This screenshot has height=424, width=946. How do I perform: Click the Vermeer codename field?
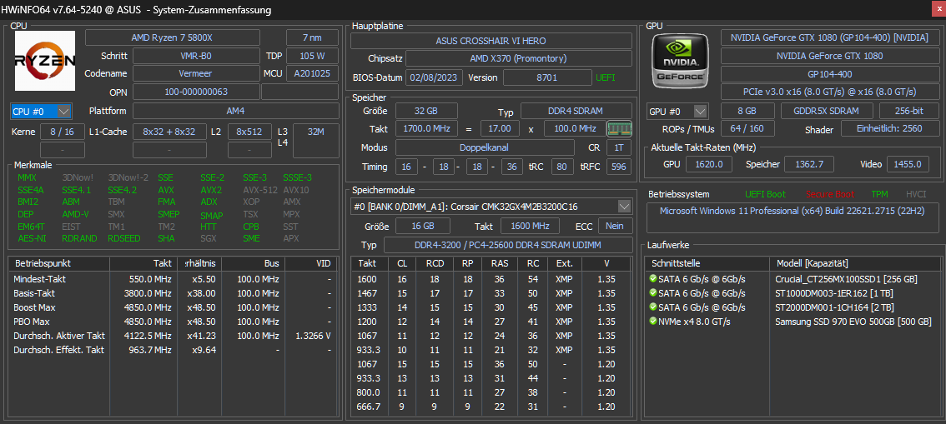(196, 73)
